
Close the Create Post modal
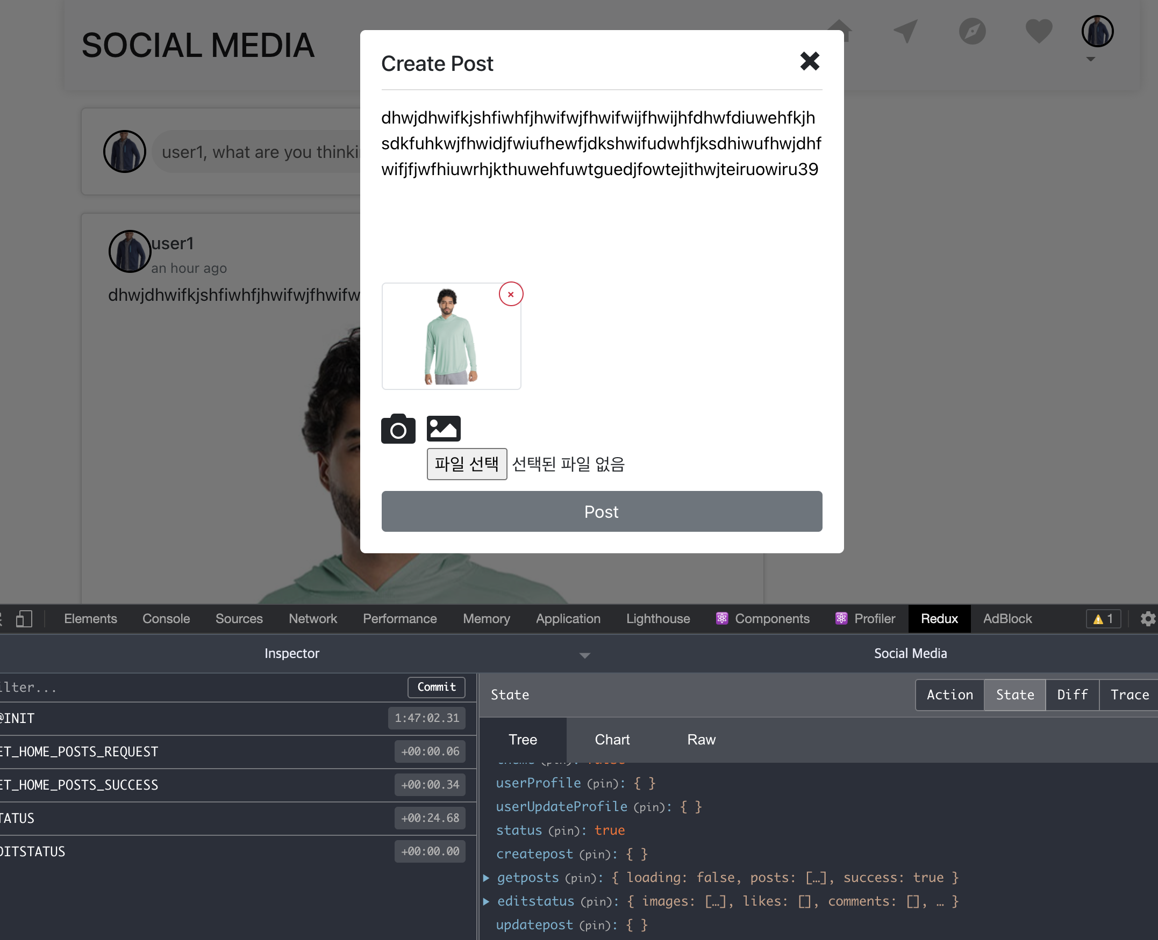810,61
